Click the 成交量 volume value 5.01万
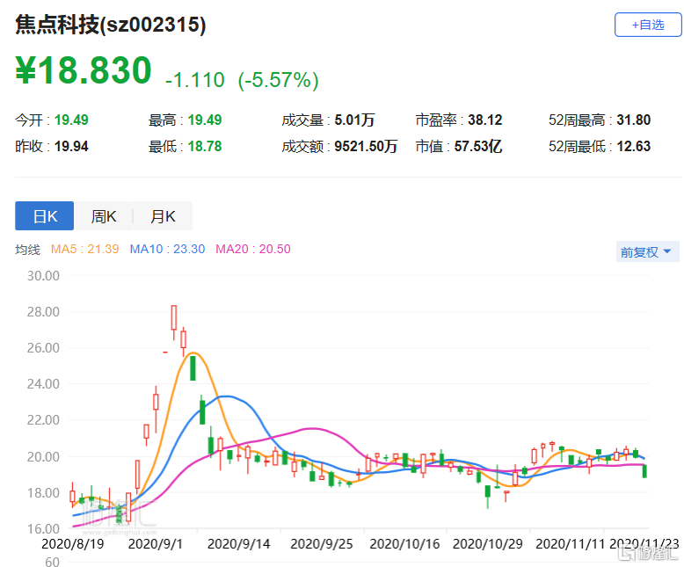Viewport: 684px width, 567px height. 356,120
